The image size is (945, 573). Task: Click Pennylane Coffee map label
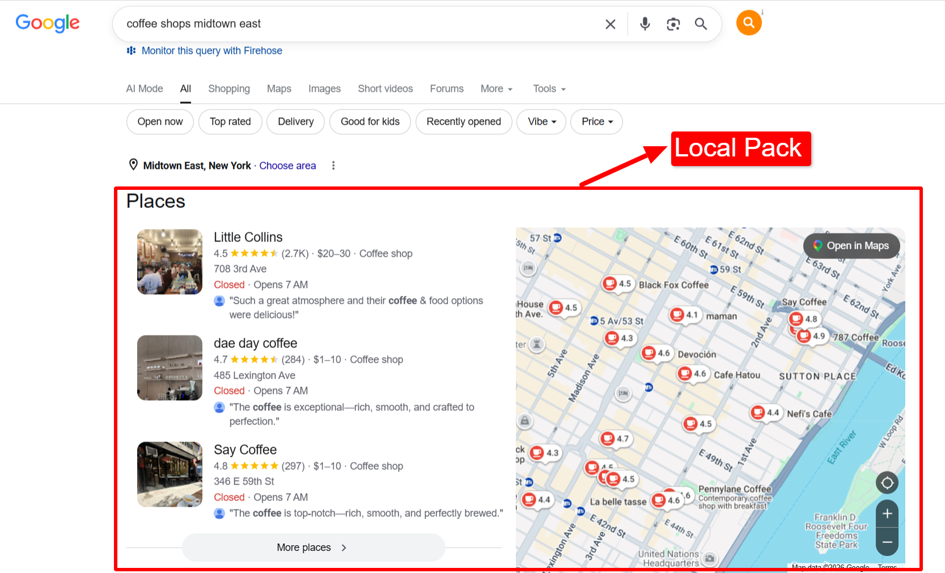point(735,489)
